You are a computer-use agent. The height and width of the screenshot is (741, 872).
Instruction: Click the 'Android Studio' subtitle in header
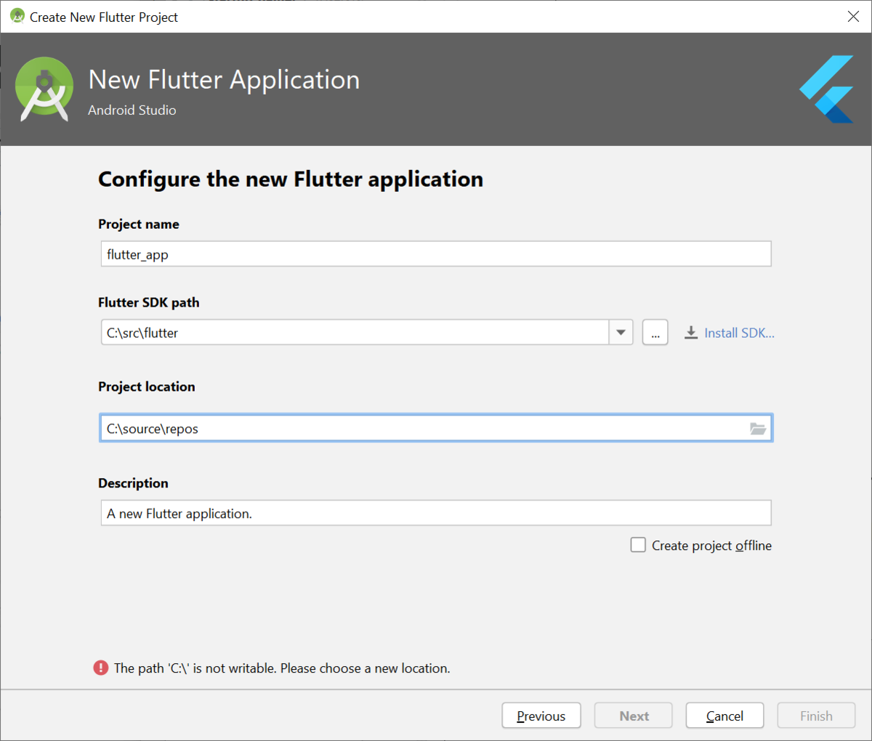pos(132,110)
